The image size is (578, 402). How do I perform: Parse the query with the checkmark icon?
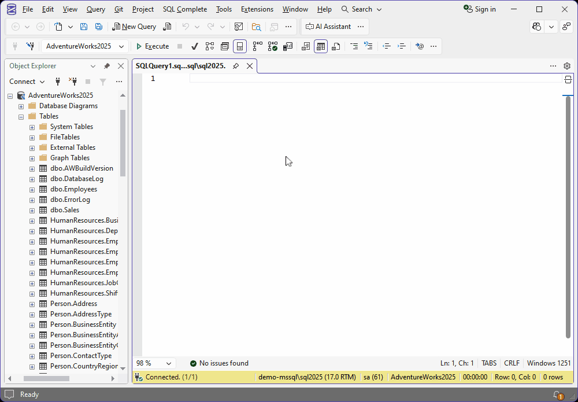point(195,46)
